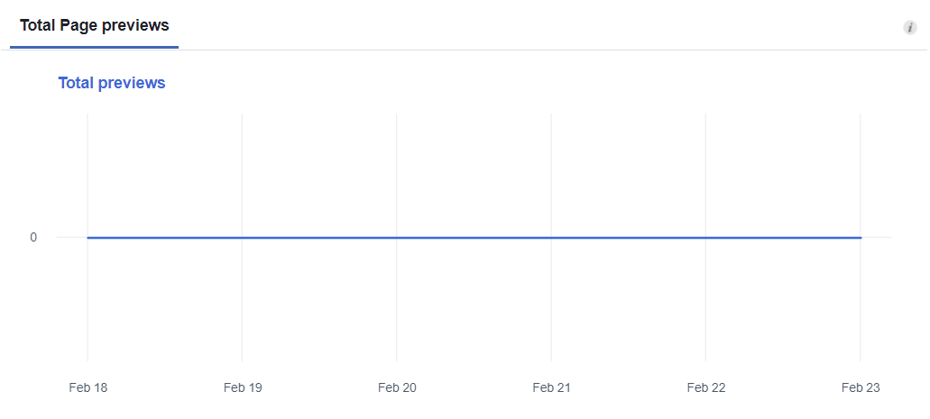Click the info icon at top right
Viewport: 930px width, 419px height.
910,27
